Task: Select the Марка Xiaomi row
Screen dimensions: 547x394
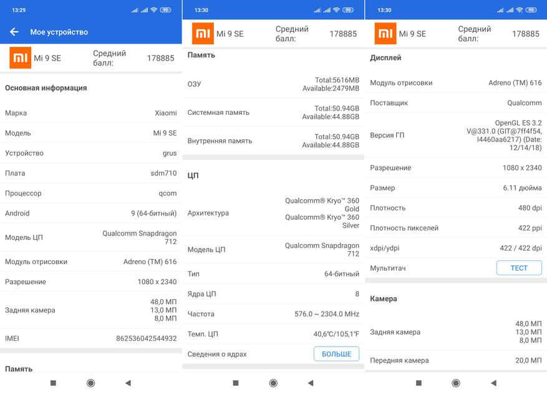Action: click(90, 113)
